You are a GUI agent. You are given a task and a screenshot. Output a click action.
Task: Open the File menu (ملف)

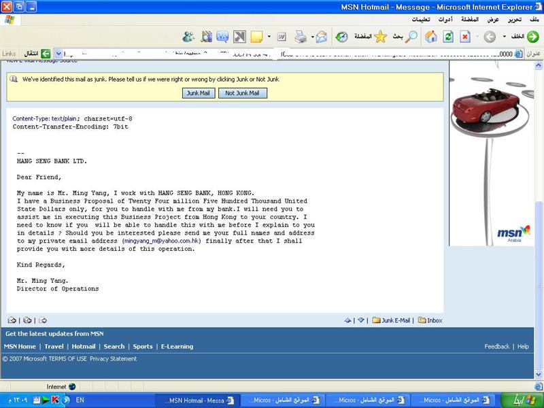534,20
